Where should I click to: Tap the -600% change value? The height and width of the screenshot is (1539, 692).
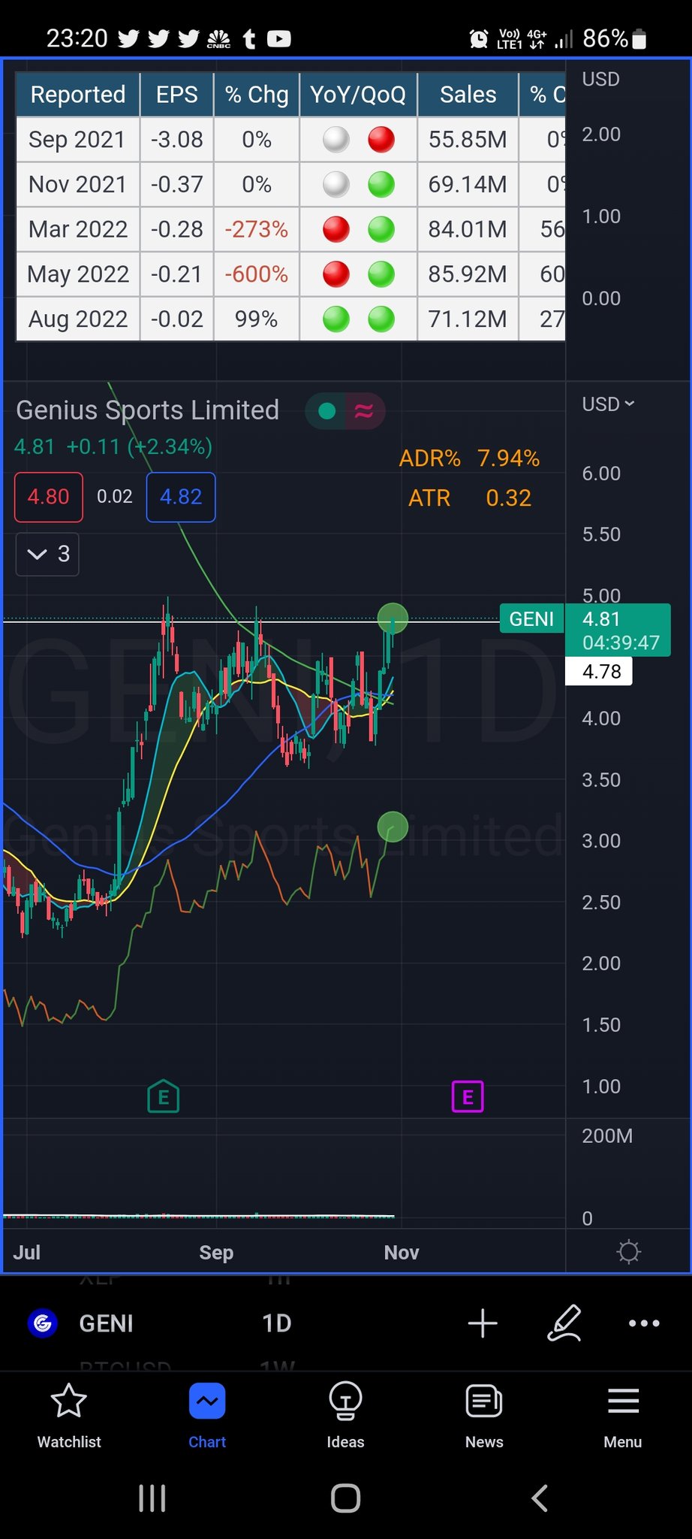(x=257, y=274)
